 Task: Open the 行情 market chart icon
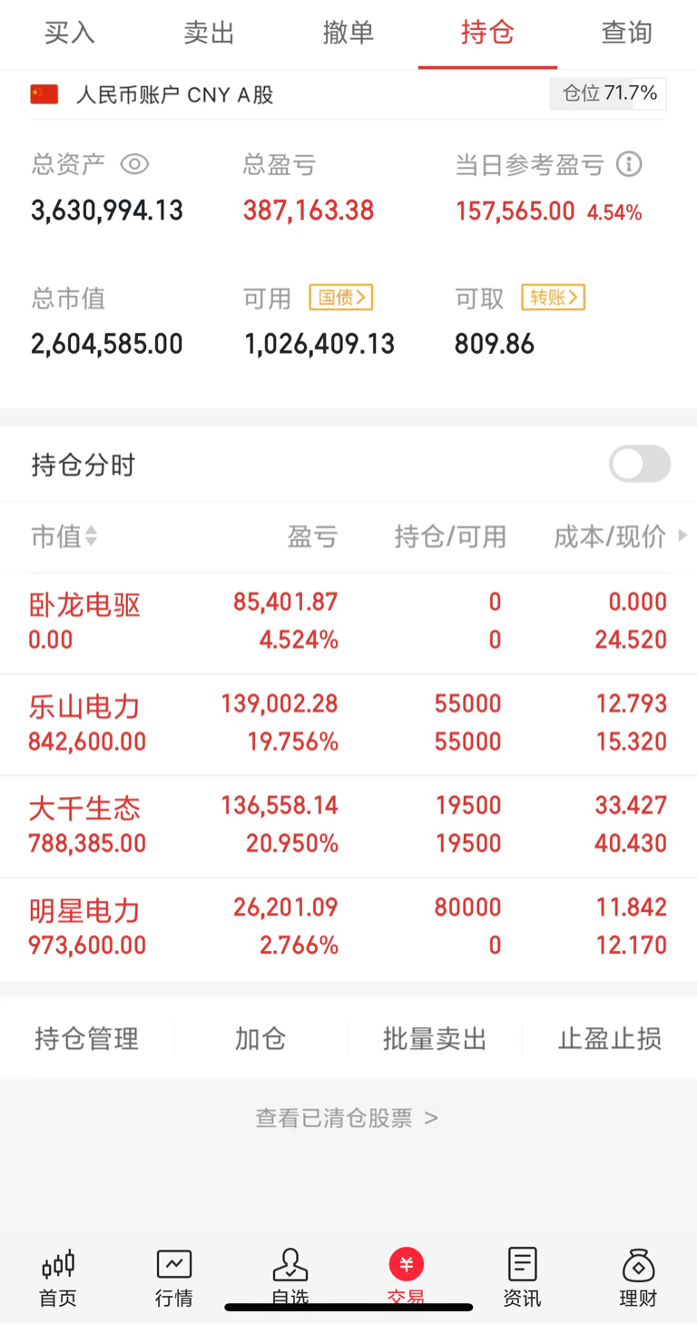pyautogui.click(x=174, y=1264)
